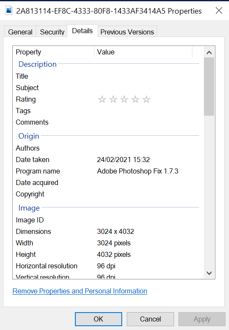The height and width of the screenshot is (330, 229).
Task: Open the Previous Versions tab
Action: pyautogui.click(x=127, y=32)
